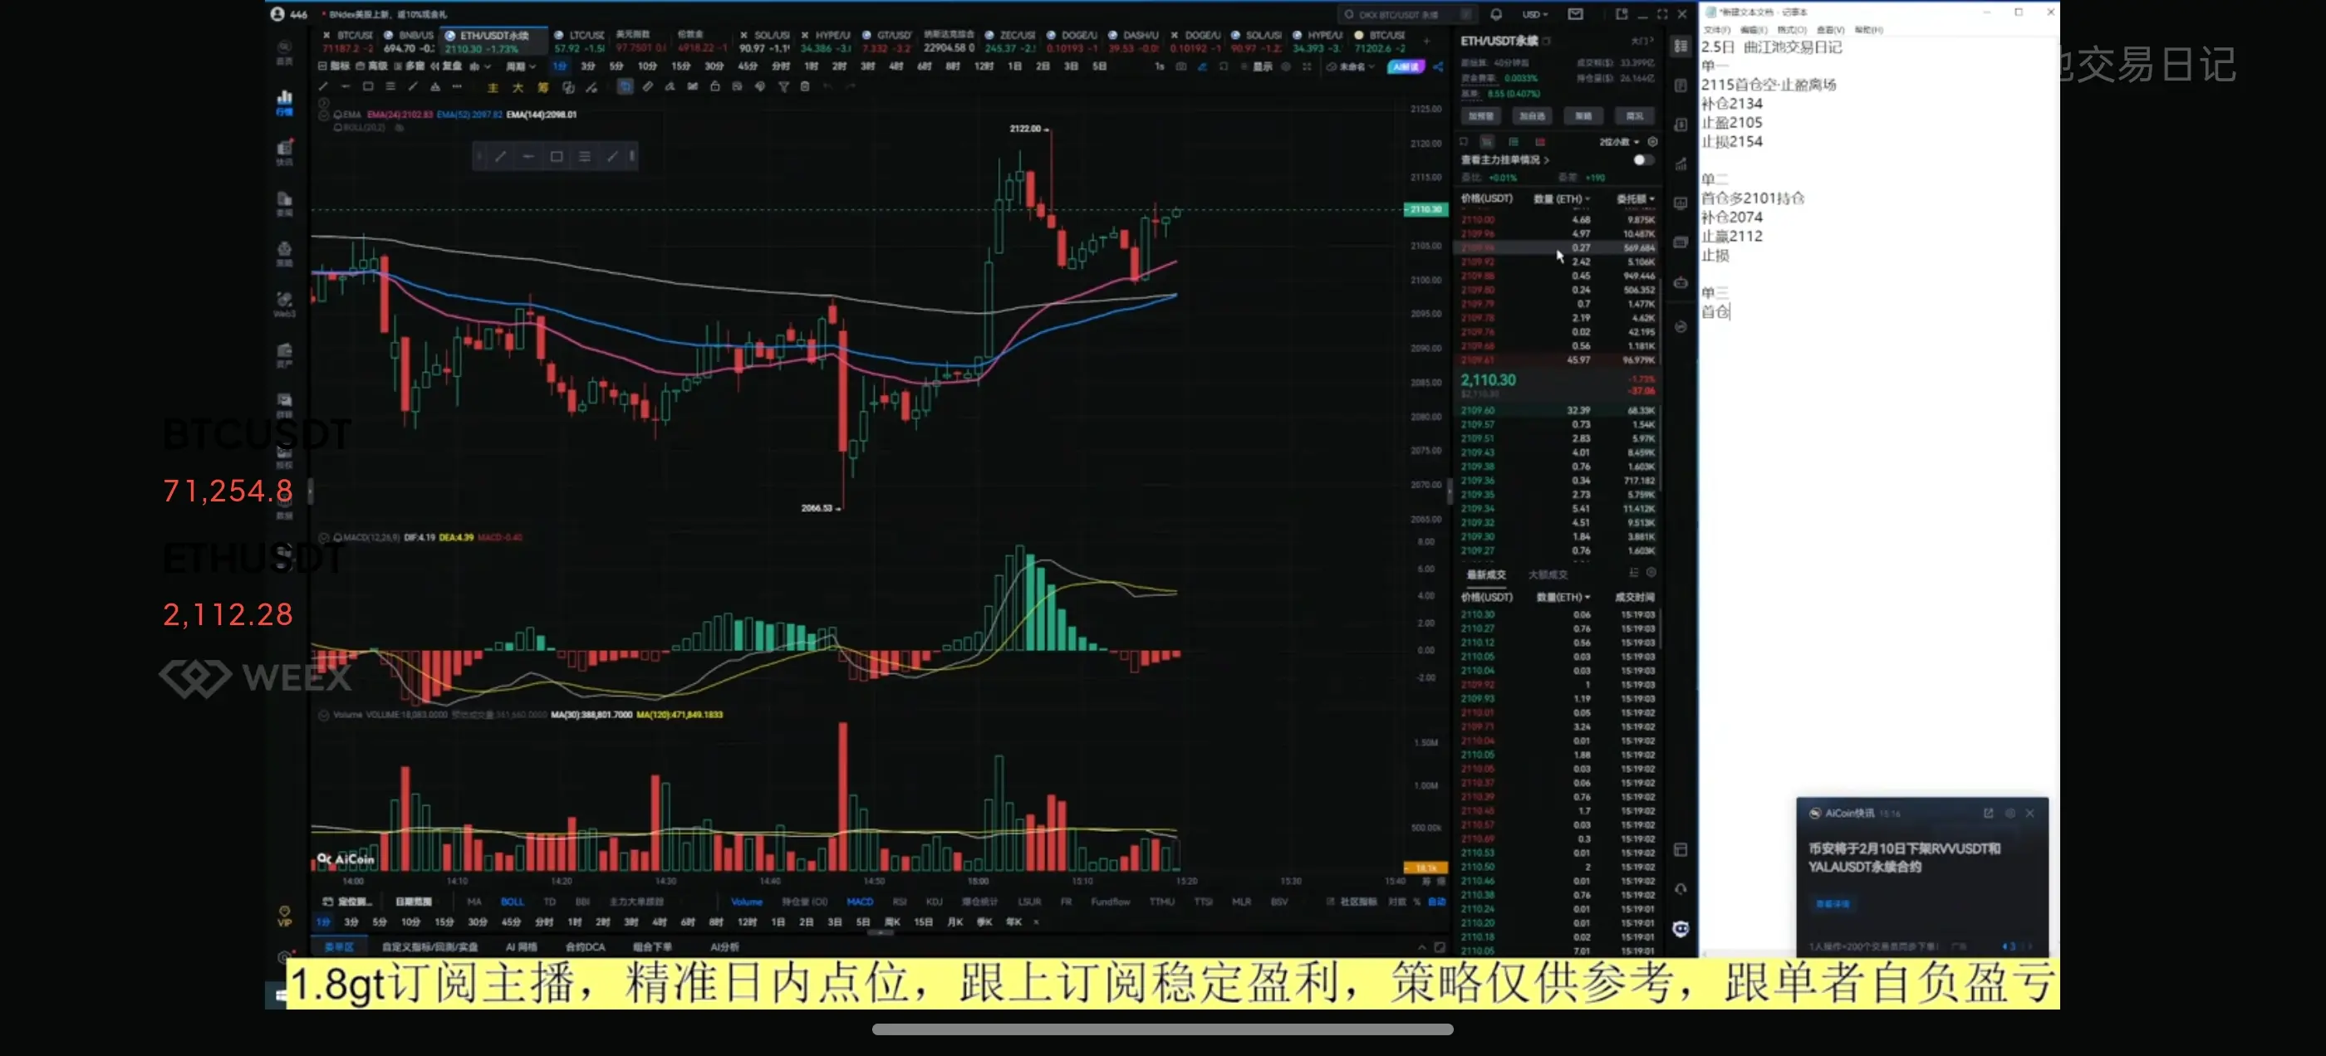Viewport: 2326px width, 1056px height.
Task: Open order book settings gear icon
Action: point(1652,142)
